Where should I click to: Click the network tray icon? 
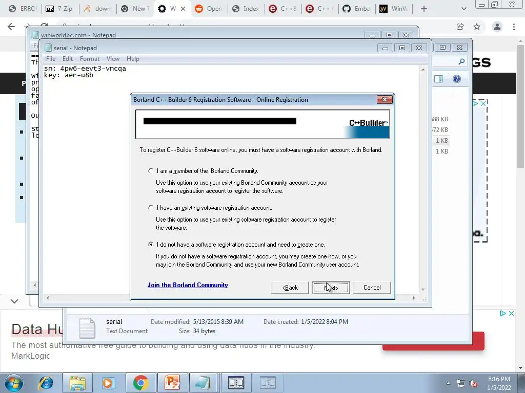(461, 384)
